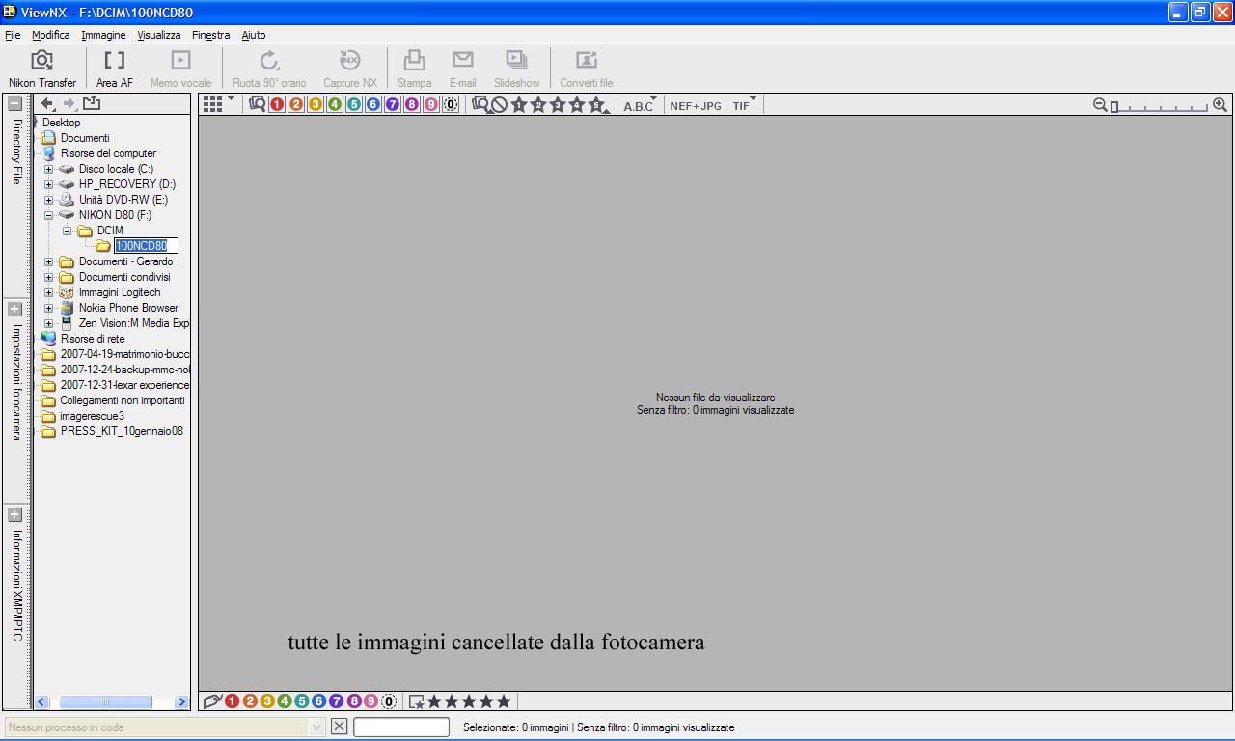Toggle the Area AF focus point display
This screenshot has width=1235, height=741.
(115, 69)
